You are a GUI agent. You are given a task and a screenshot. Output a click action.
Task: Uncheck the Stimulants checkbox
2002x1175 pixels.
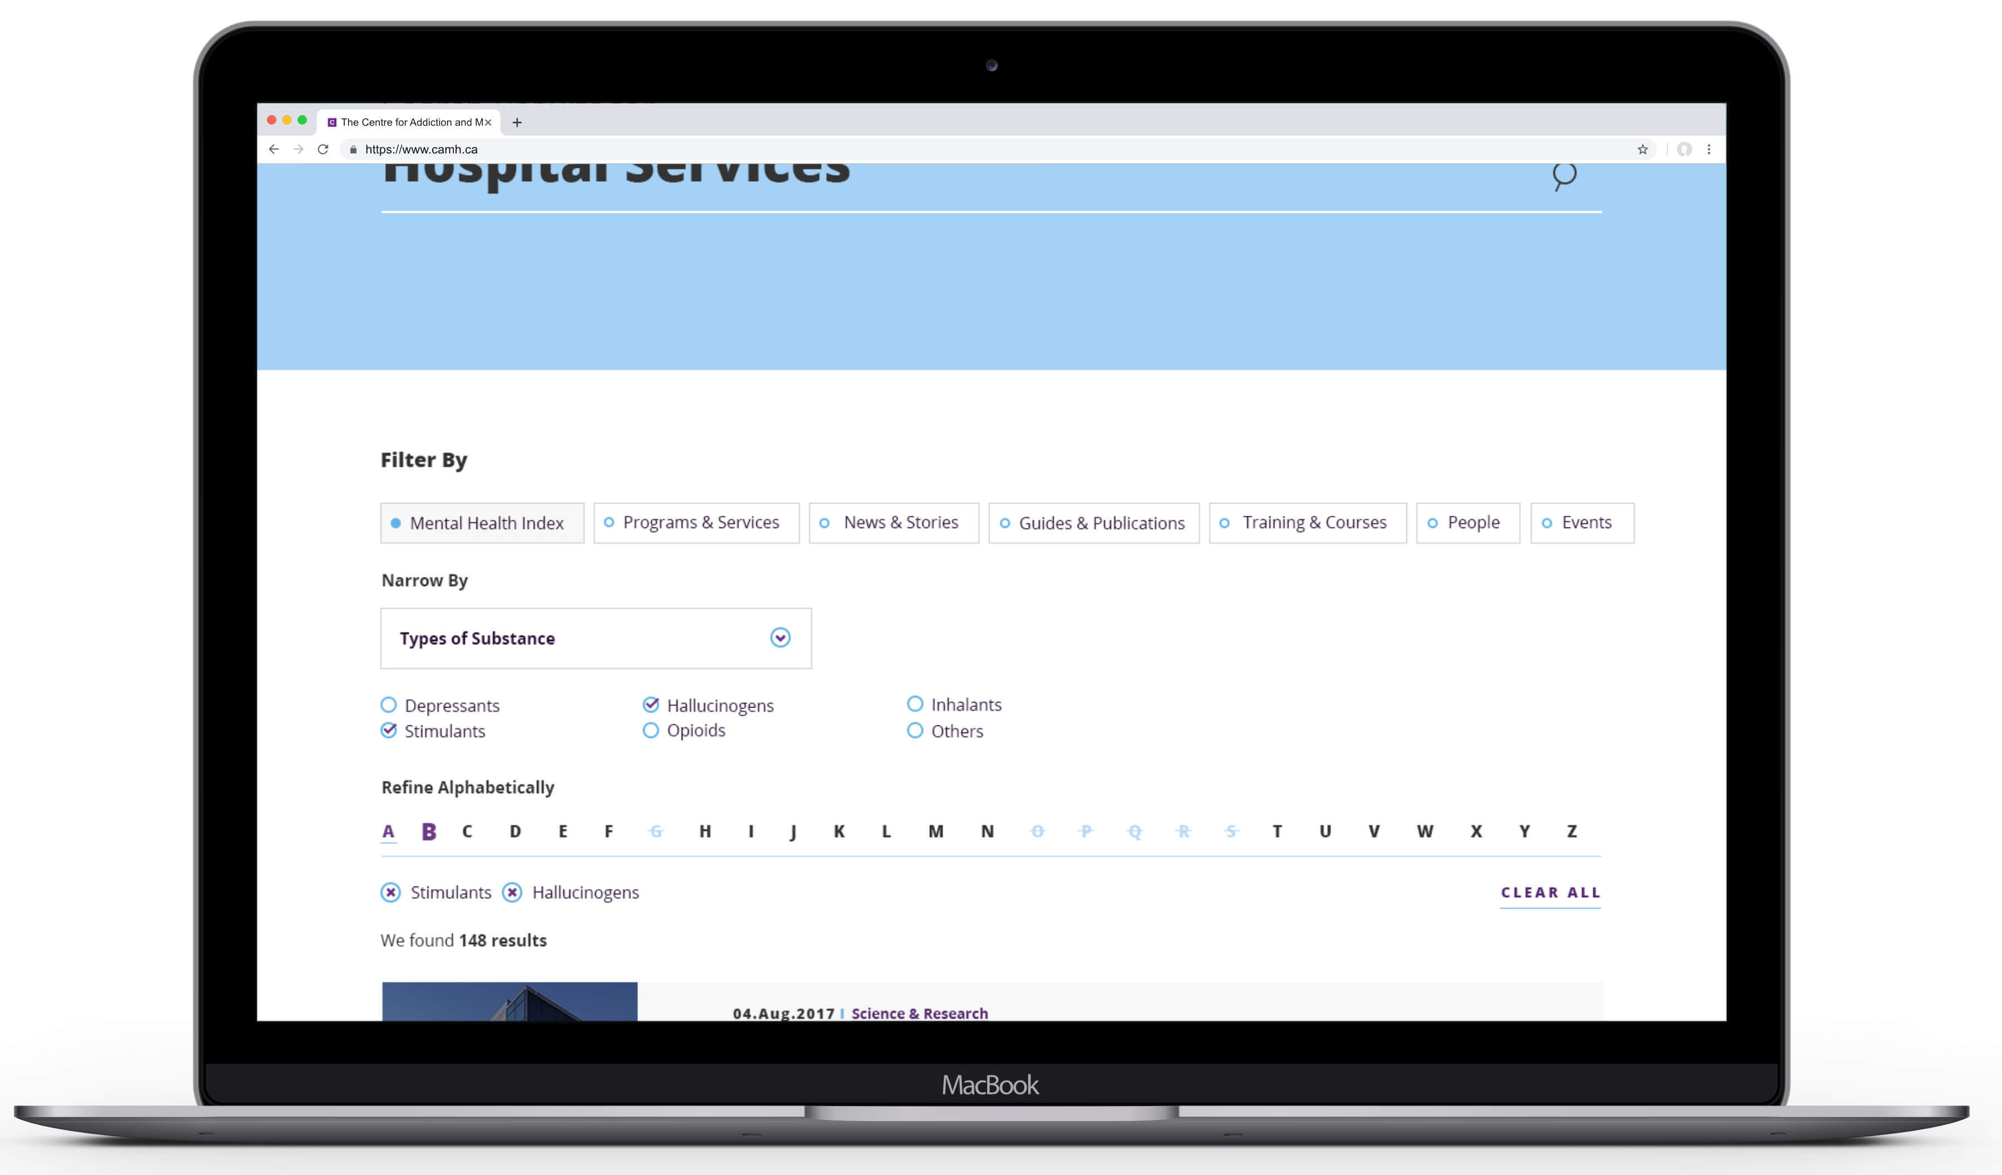click(x=389, y=730)
